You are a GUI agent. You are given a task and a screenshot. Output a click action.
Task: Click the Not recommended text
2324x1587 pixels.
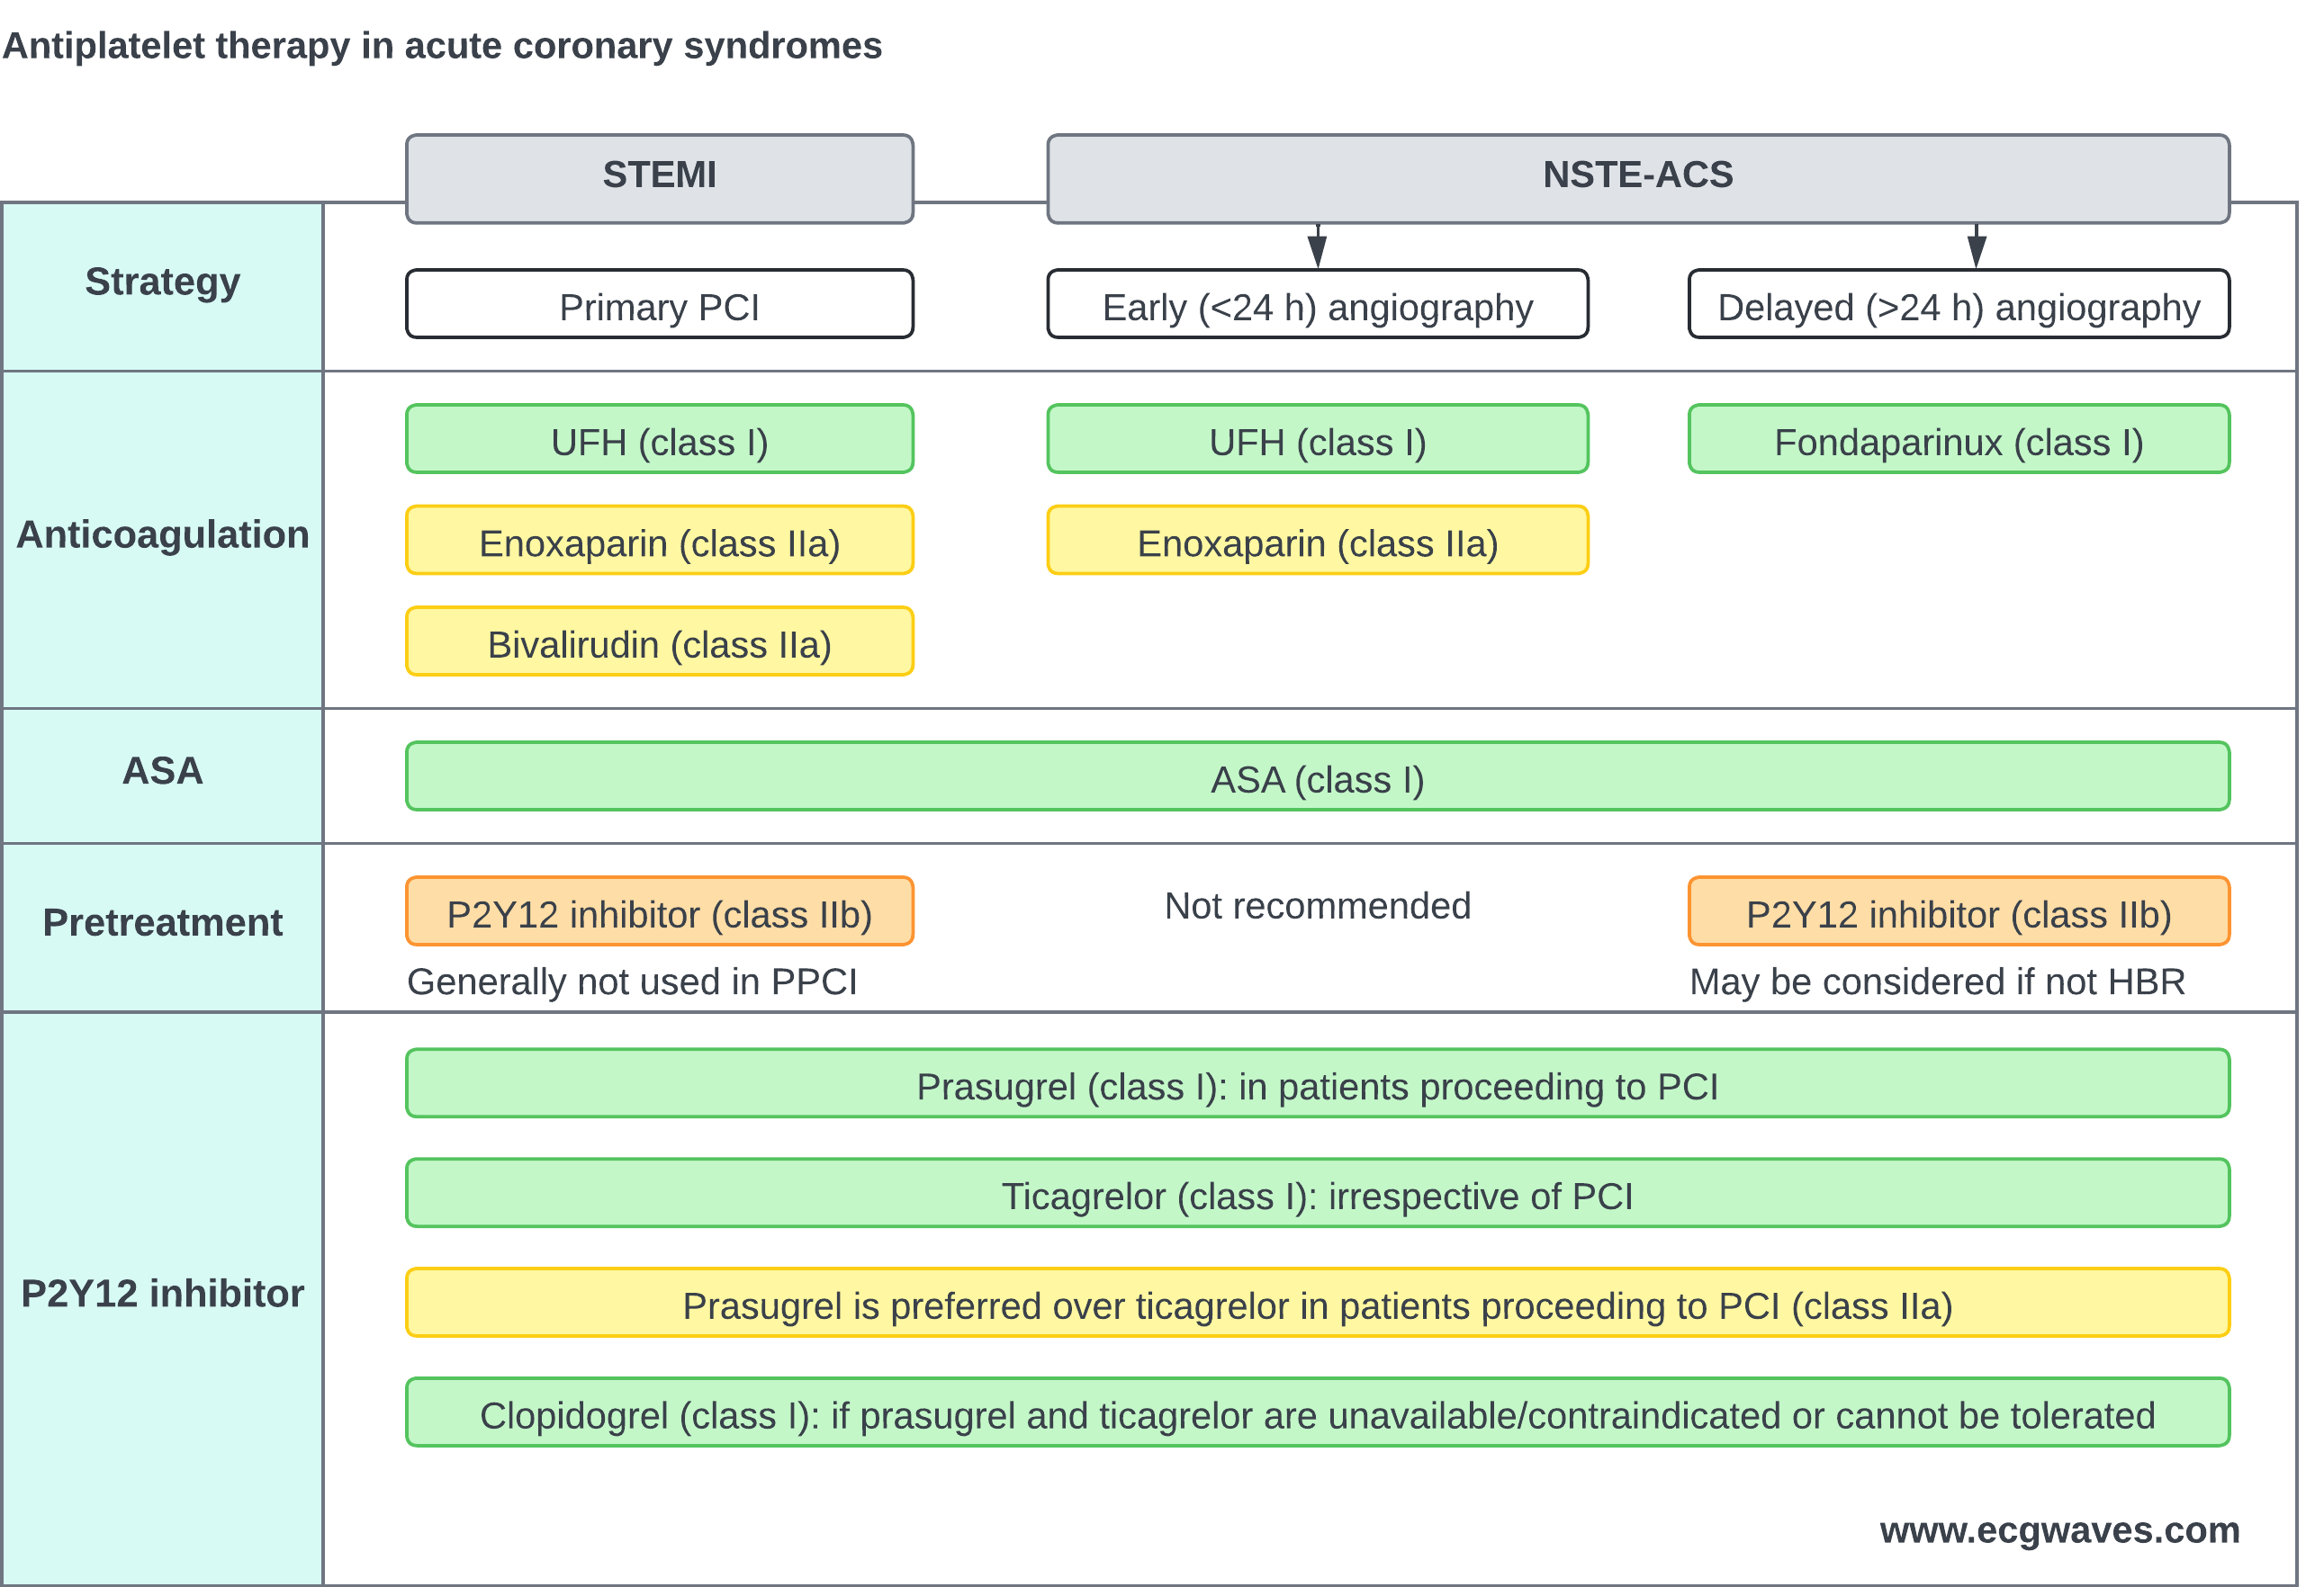click(1317, 905)
